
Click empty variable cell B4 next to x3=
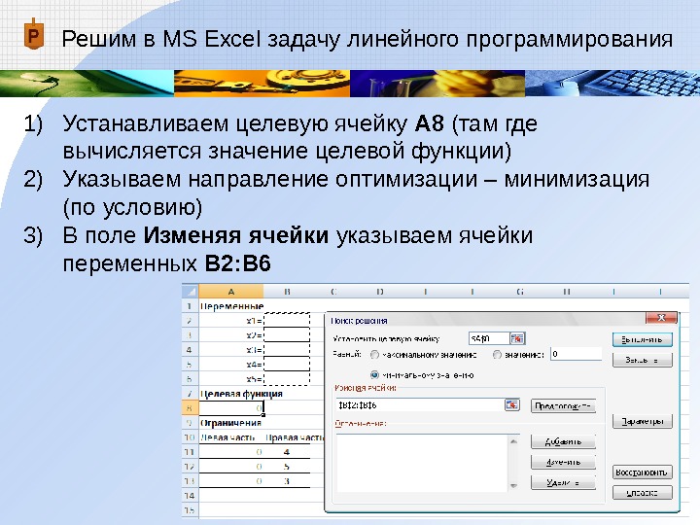(287, 350)
